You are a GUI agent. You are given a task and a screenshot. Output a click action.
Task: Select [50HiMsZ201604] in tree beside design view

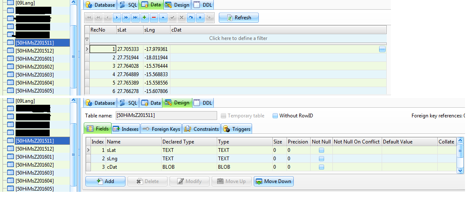click(35, 181)
